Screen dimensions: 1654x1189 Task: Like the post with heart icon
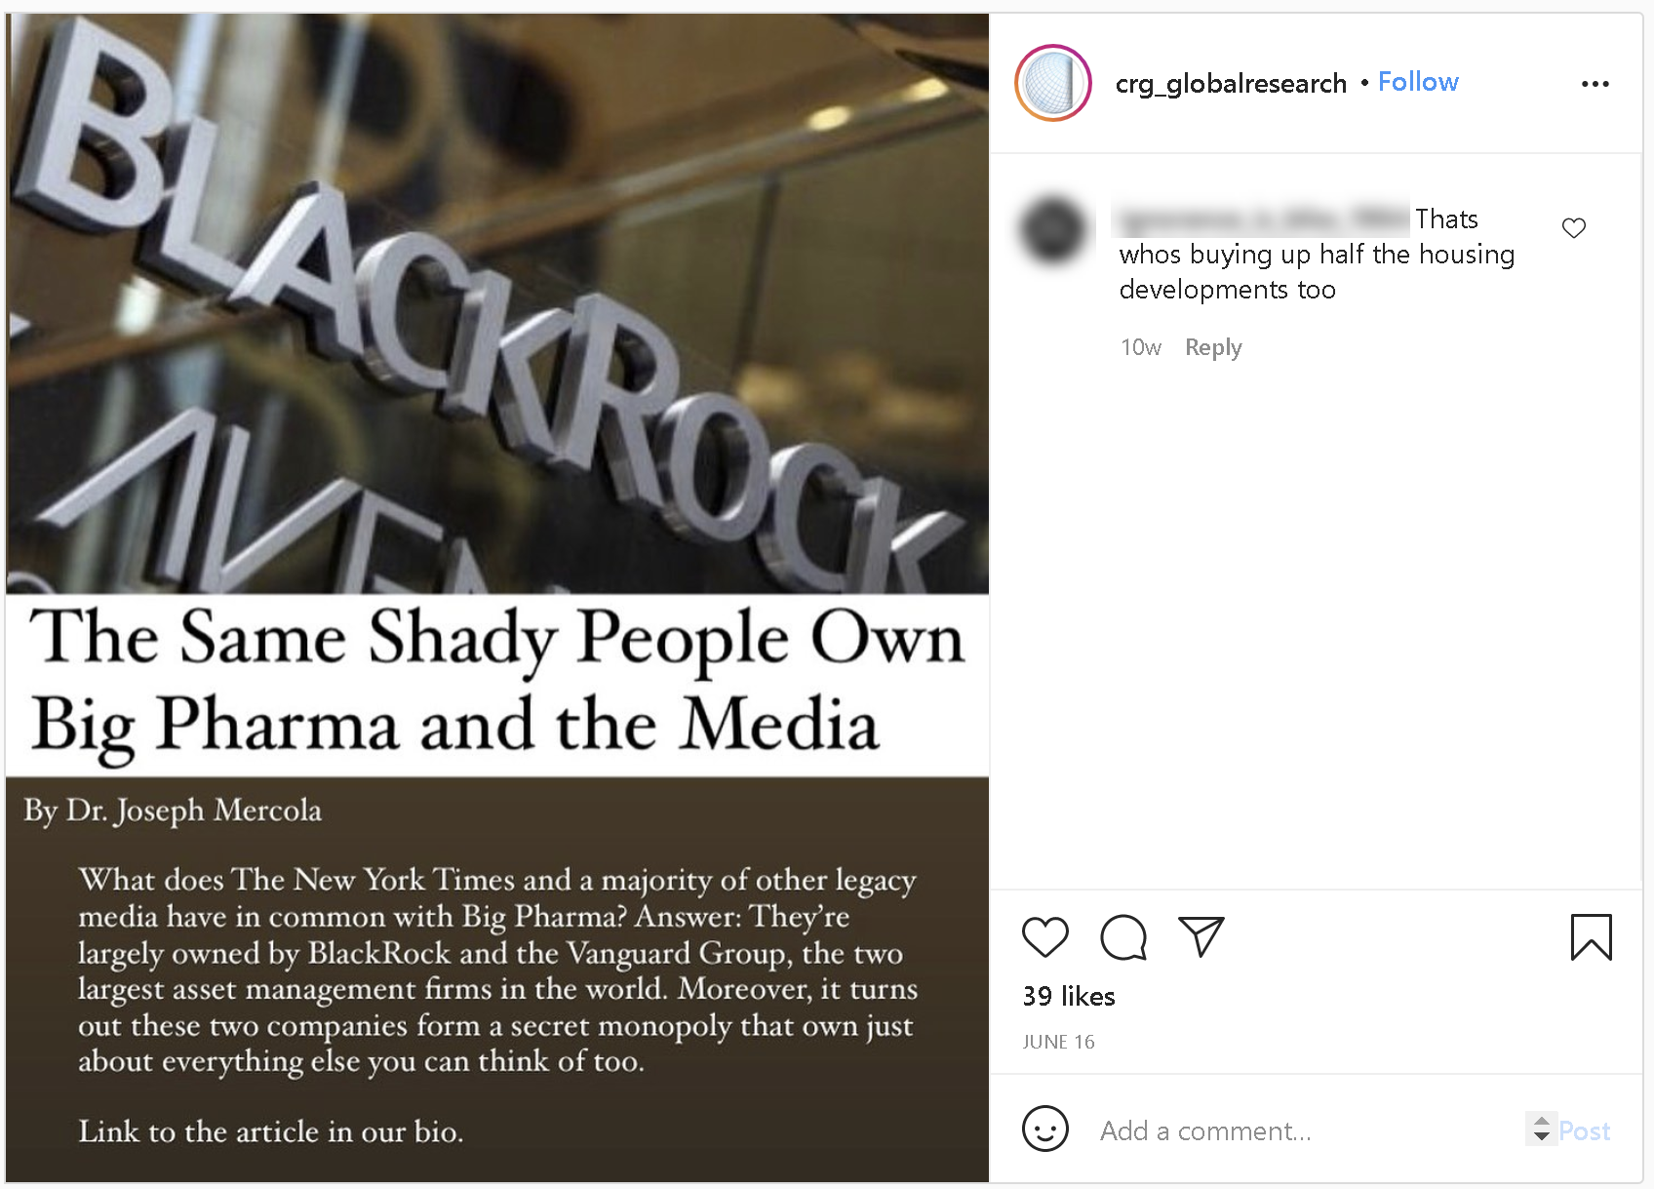click(1045, 937)
